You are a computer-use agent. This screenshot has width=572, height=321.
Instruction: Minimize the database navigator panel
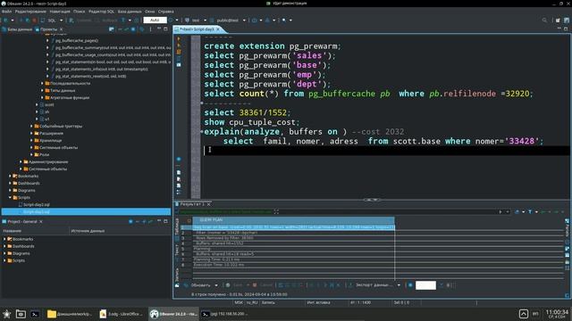[159, 29]
